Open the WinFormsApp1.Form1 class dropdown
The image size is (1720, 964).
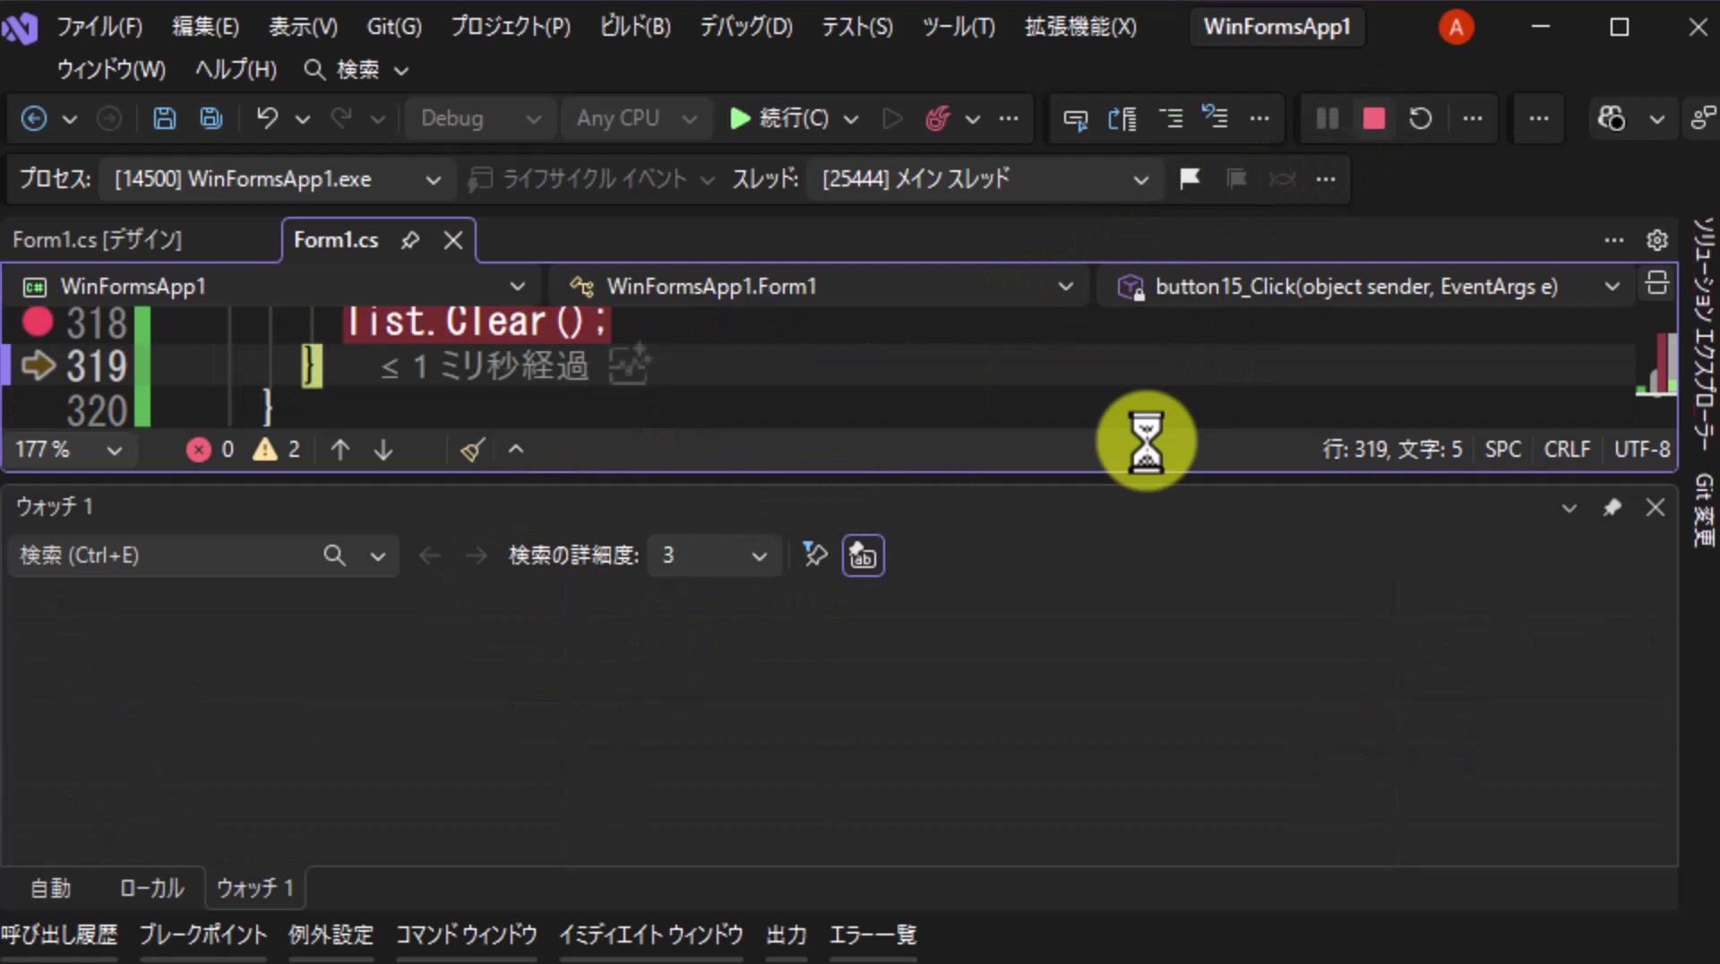pyautogui.click(x=819, y=287)
